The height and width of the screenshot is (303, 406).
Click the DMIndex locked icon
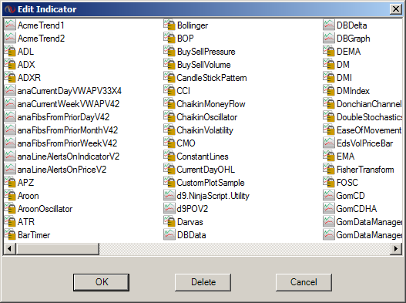(x=329, y=91)
